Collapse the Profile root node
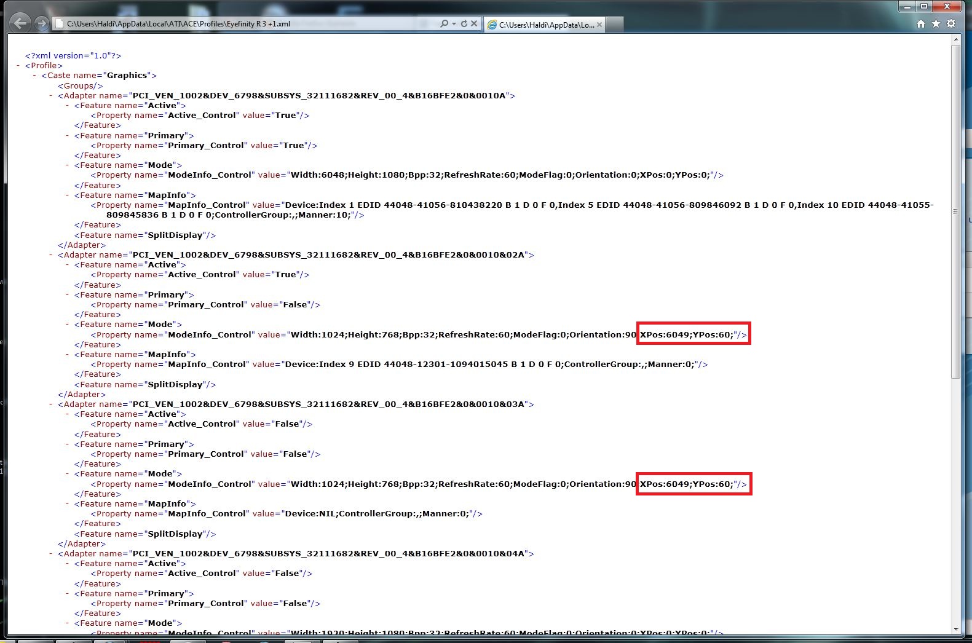The height and width of the screenshot is (643, 972). [18, 65]
